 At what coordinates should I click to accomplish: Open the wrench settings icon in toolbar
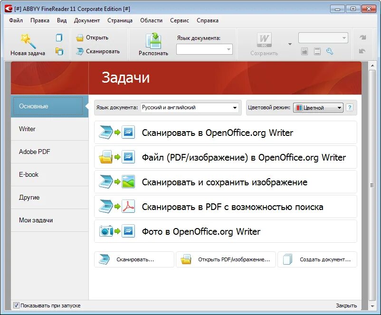(330, 51)
